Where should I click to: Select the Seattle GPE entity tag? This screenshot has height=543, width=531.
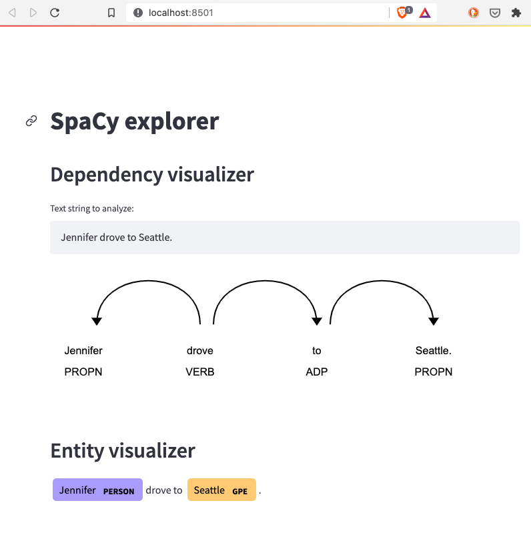click(x=221, y=490)
